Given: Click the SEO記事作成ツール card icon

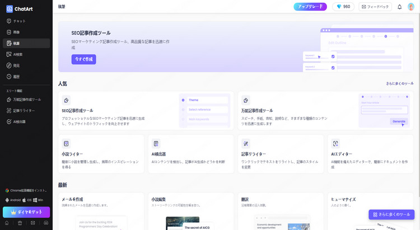Looking at the screenshot, I should click(66, 100).
